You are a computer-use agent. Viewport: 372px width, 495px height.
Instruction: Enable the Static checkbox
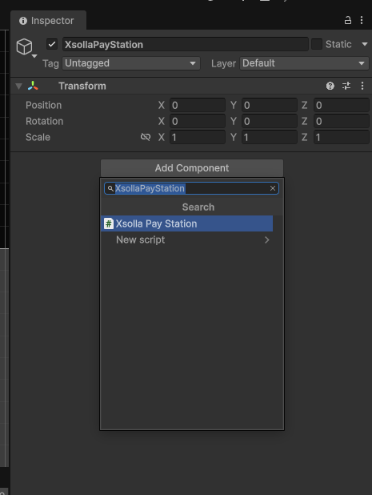click(x=317, y=44)
